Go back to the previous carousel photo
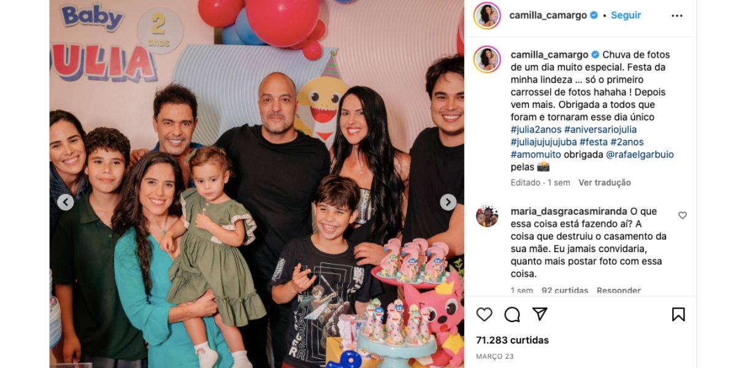The image size is (736, 368). [x=66, y=202]
